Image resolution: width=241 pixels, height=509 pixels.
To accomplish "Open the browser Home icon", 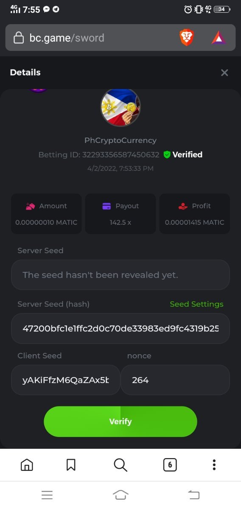I will [27, 465].
